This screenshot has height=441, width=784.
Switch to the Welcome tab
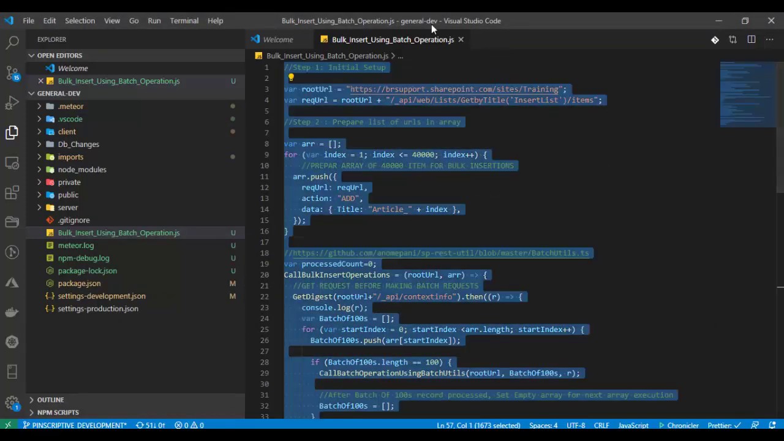coord(277,40)
